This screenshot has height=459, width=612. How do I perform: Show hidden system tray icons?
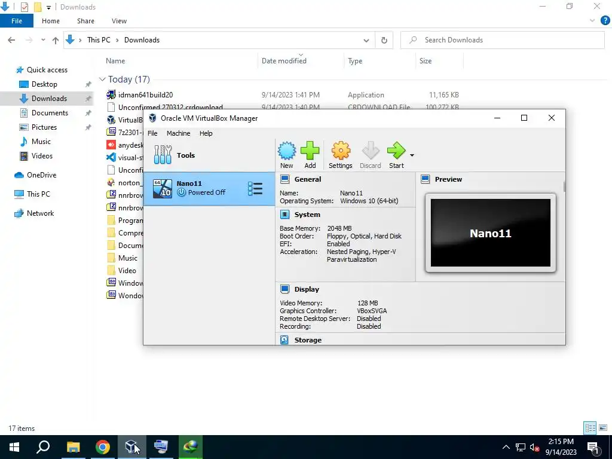coord(506,447)
